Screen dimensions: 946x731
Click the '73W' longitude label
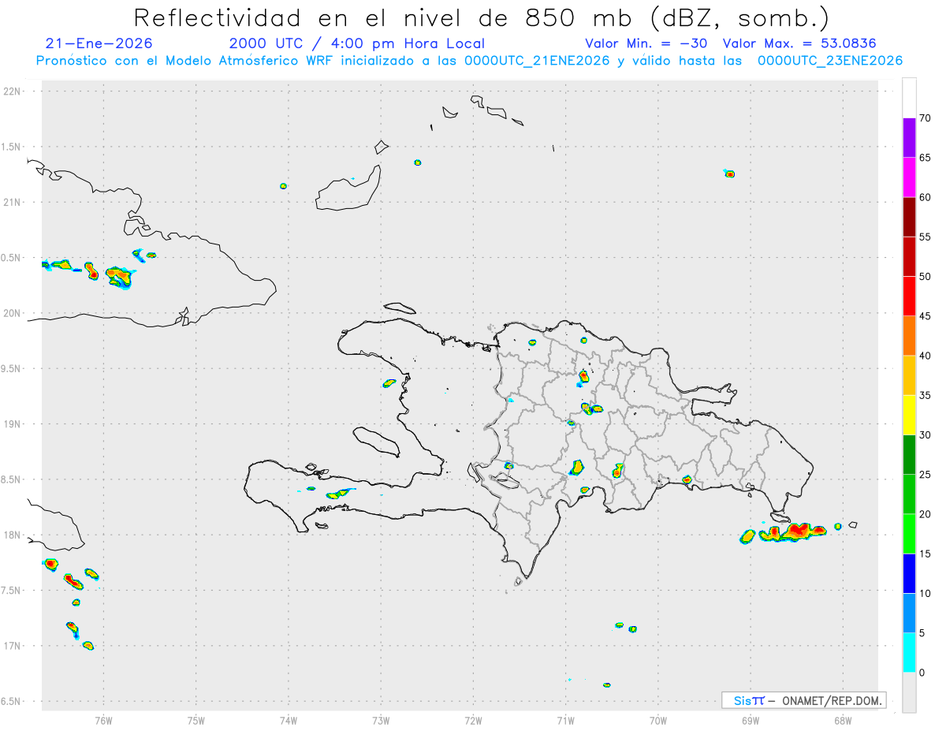click(x=381, y=719)
